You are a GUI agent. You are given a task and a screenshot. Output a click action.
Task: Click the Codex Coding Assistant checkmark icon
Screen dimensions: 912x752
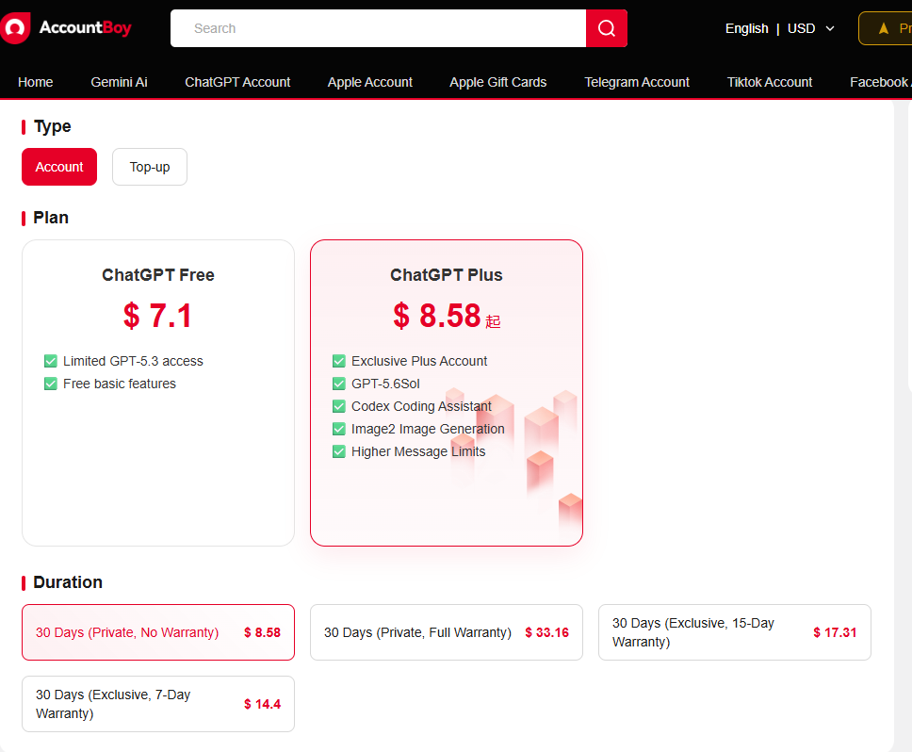[x=338, y=406]
